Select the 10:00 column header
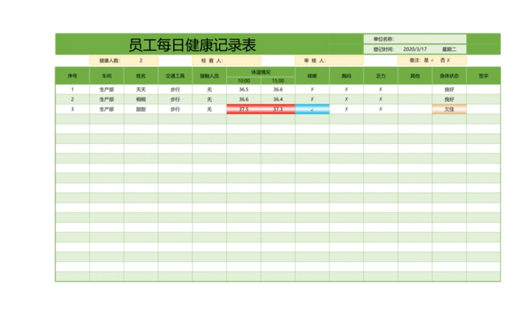This screenshot has width=522, height=310. coord(243,80)
